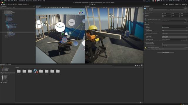Toggle Dynamic Occlusion checkbox

(x=163, y=43)
